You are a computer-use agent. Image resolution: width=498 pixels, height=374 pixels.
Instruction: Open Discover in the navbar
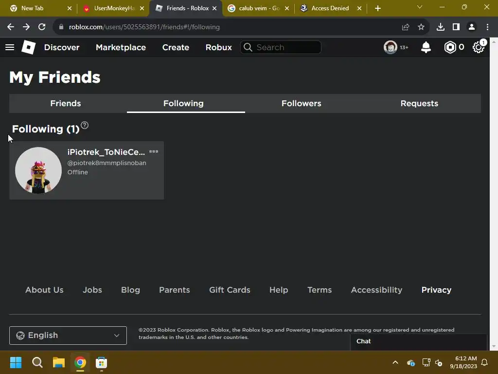coord(62,47)
